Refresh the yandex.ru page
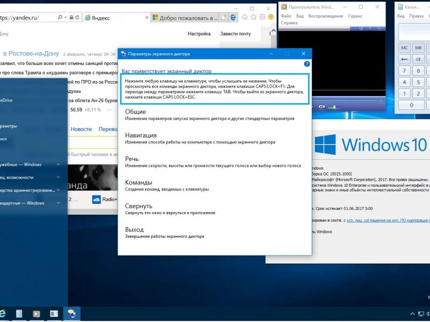Image resolution: width=430 pixels, height=322 pixels. [x=77, y=17]
